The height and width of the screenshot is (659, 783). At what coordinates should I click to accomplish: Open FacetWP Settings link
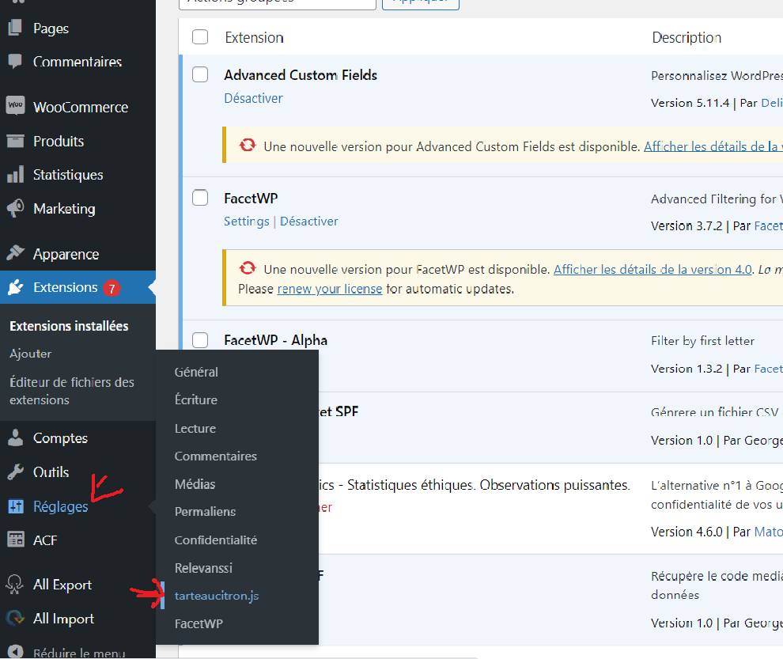246,222
